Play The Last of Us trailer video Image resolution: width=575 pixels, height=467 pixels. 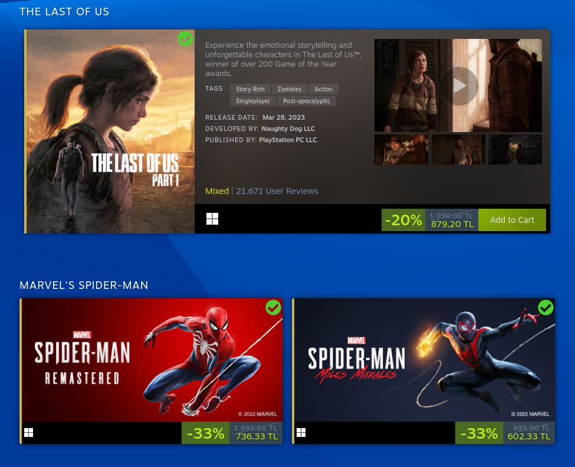458,85
